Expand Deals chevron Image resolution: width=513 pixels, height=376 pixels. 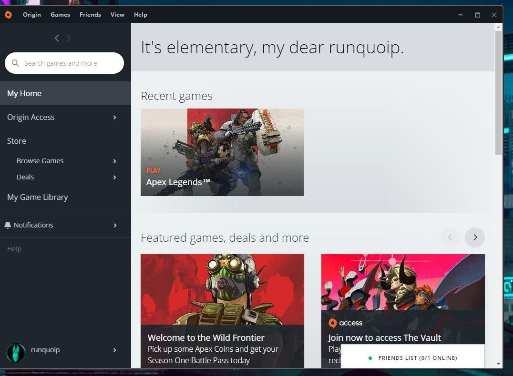(x=114, y=178)
